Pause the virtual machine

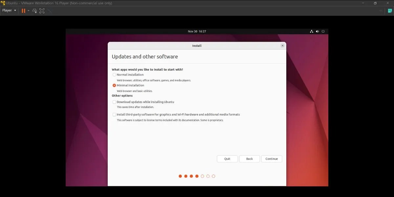23,10
